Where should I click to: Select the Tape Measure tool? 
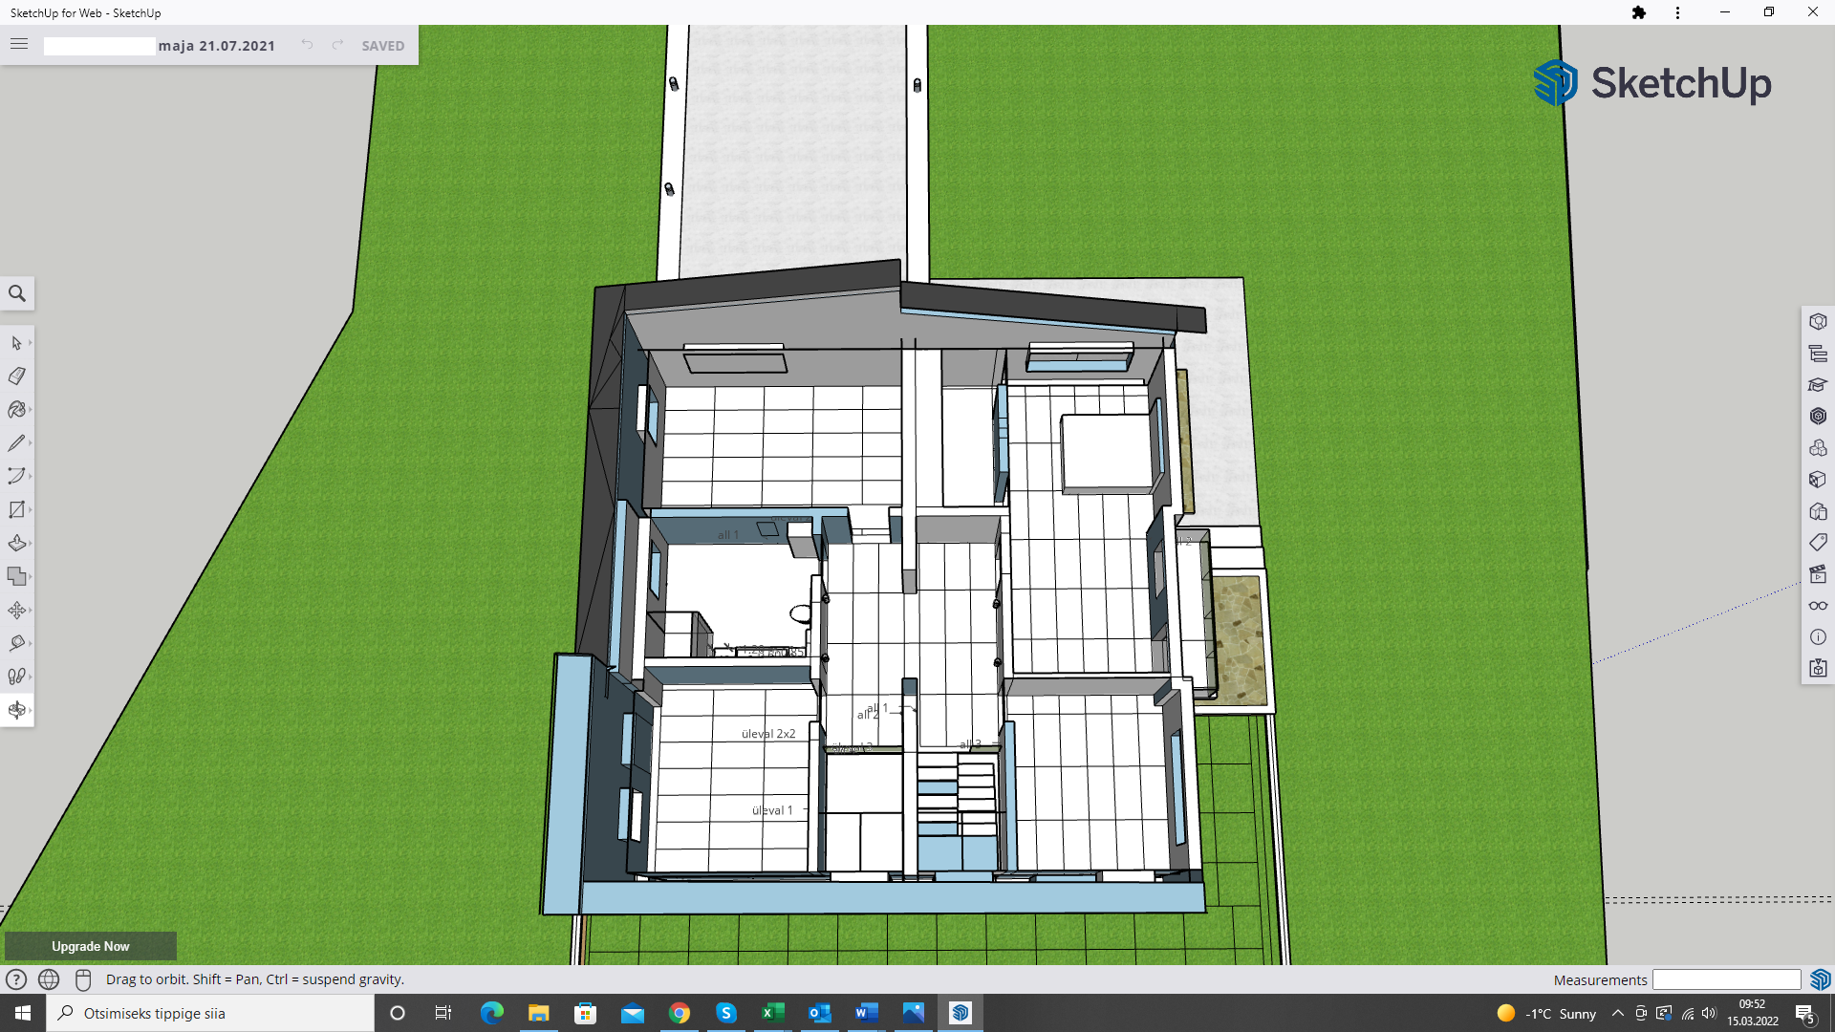pyautogui.click(x=16, y=643)
